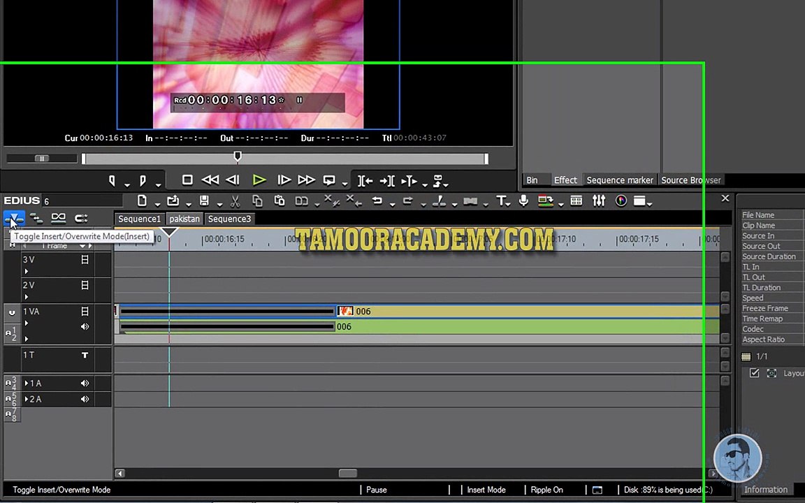Open the Sequence marker tab
805x503 pixels.
click(x=620, y=180)
